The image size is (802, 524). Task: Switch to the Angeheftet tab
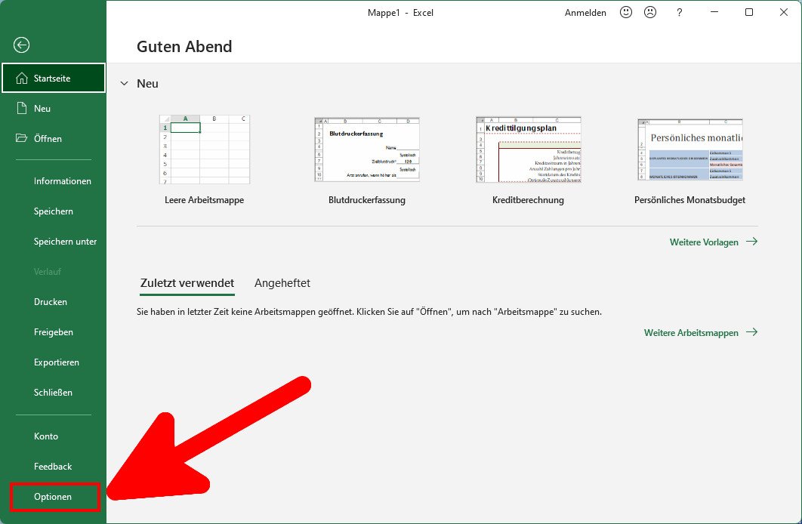[282, 282]
